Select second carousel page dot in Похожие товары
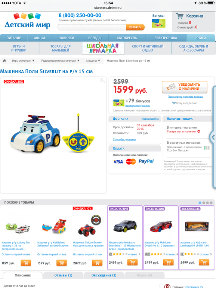This screenshot has width=216, height=288. coord(204,203)
